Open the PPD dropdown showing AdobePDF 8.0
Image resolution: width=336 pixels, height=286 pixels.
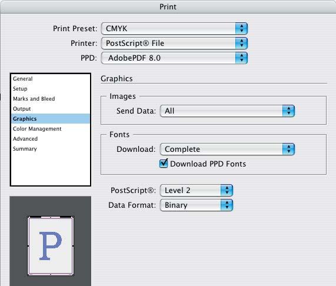click(174, 58)
